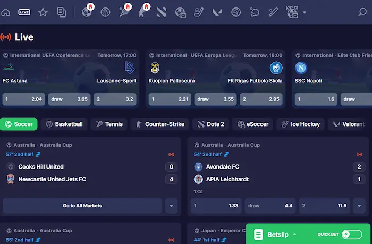Open APIA Leichhardt team name
Viewport: 372px width, 244px height.
pos(227,179)
